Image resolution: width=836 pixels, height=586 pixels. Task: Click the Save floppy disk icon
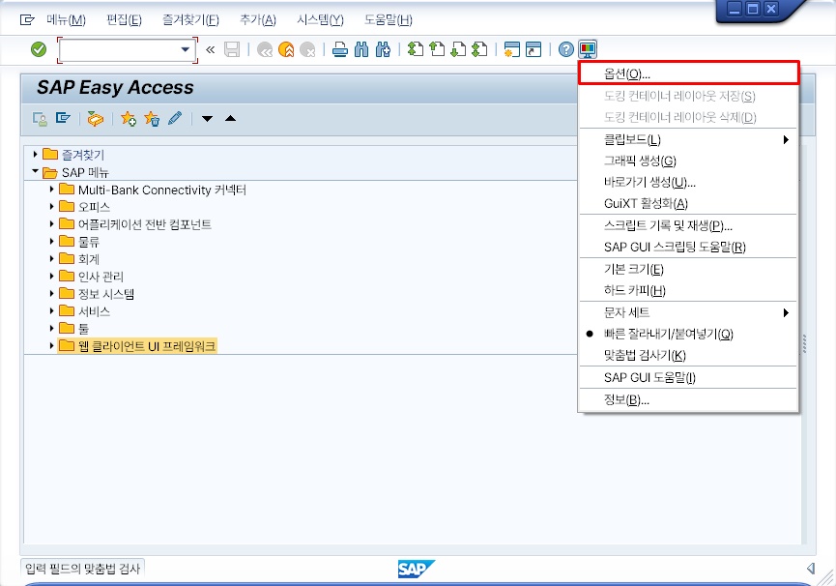(231, 49)
